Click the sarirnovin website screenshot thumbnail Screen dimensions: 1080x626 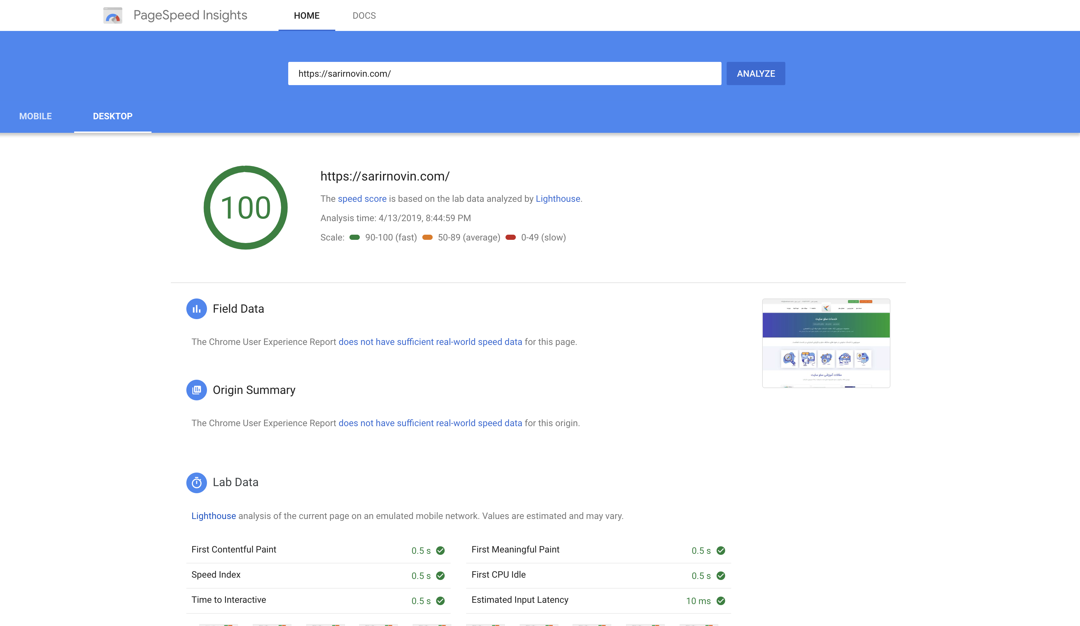point(826,343)
